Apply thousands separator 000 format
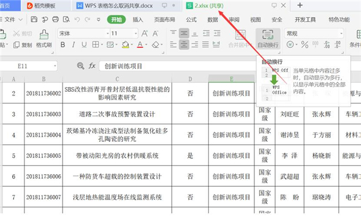Screen dimensions: 361x218 click(315, 44)
